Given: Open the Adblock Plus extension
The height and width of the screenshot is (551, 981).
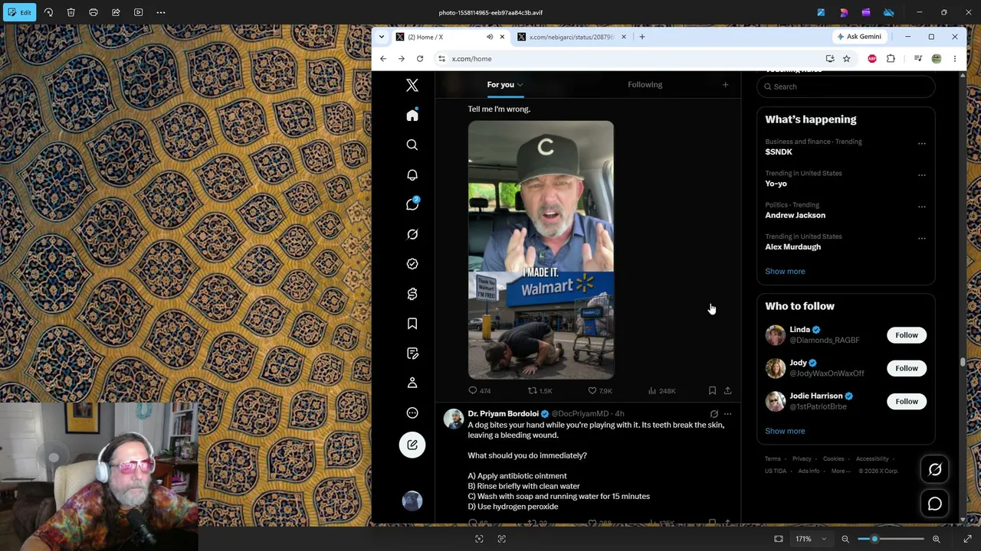Looking at the screenshot, I should click(x=872, y=59).
